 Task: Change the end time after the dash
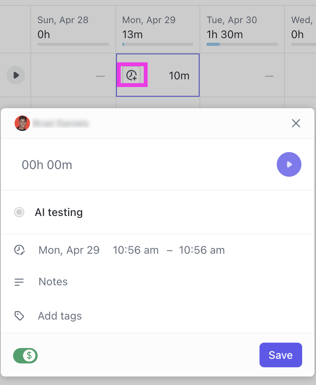[202, 250]
